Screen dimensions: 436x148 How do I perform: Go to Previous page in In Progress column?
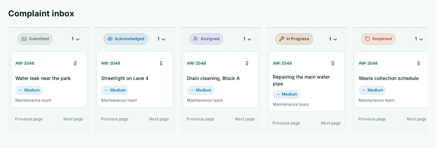pos(286,123)
